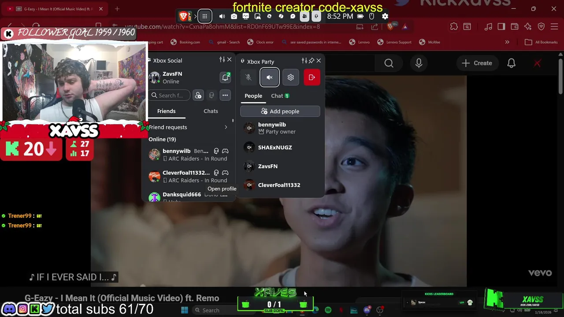Open the Booking.com bookmark
The image size is (564, 317).
tap(185, 42)
